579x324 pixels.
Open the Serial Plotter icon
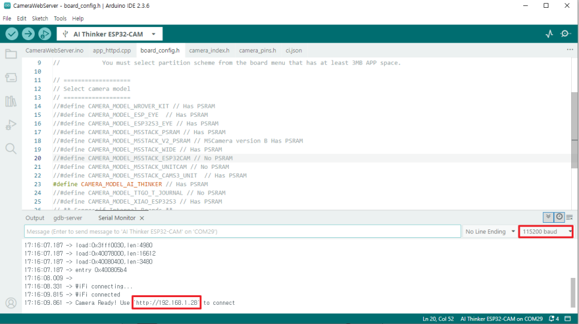[x=550, y=34]
